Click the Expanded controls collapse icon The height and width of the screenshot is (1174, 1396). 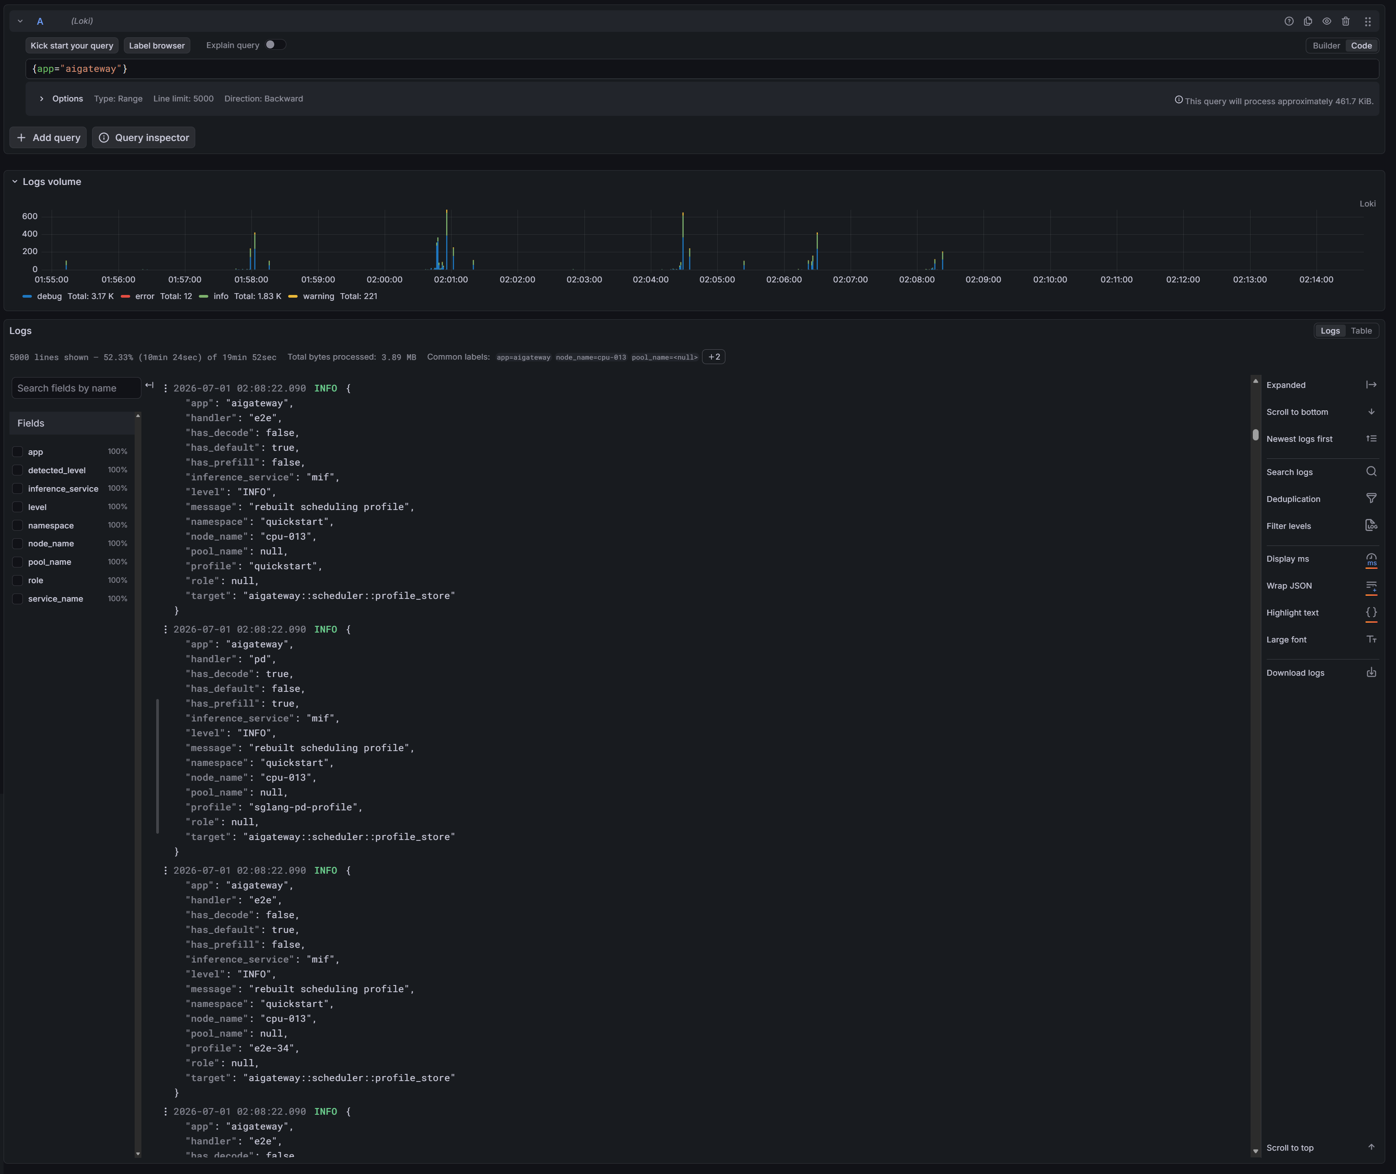1371,385
